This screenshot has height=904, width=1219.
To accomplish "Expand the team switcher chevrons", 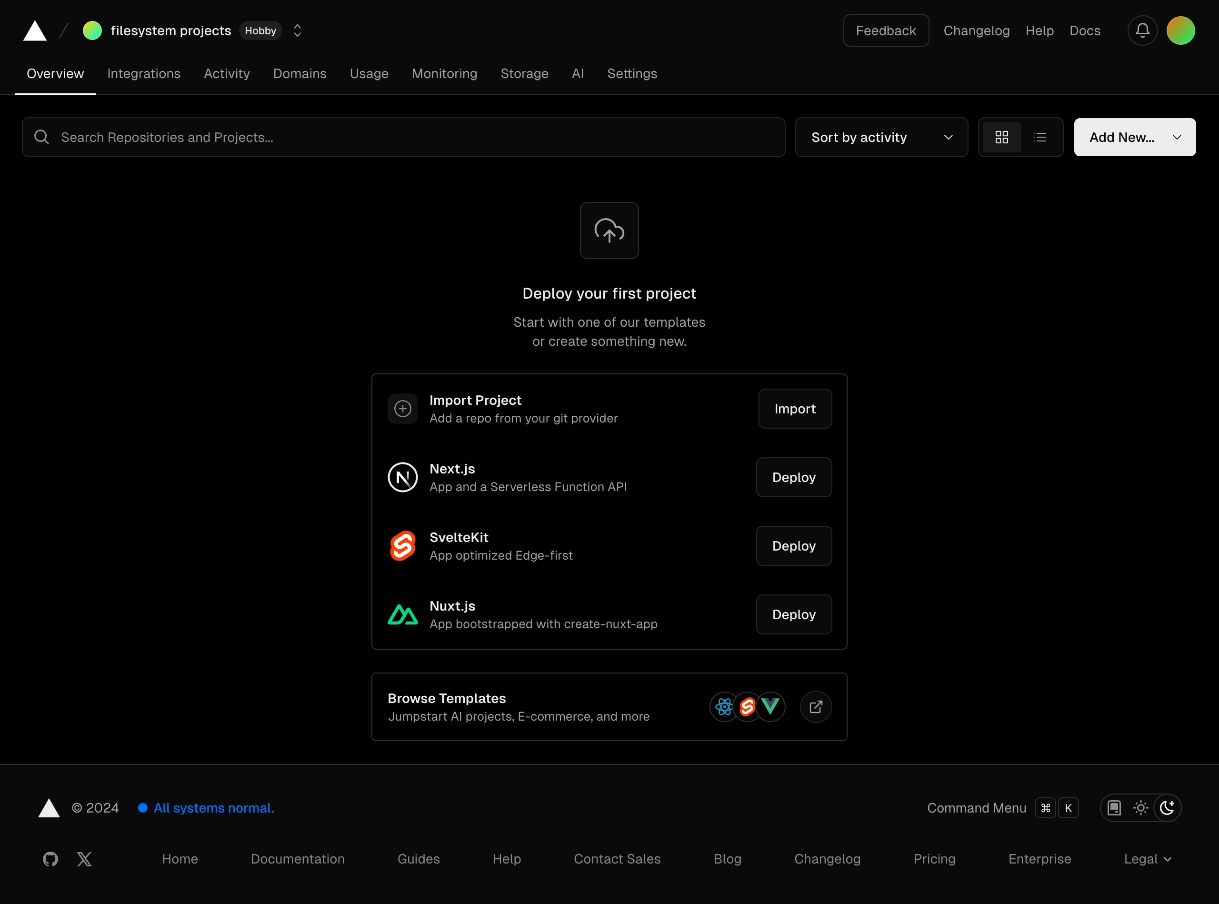I will point(298,30).
